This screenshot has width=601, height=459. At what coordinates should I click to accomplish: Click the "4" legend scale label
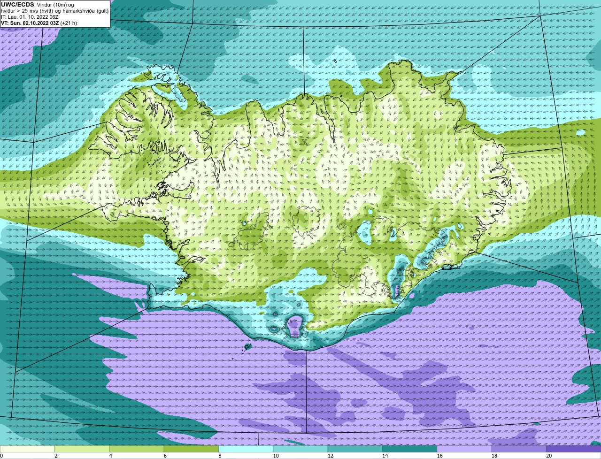tap(110, 456)
